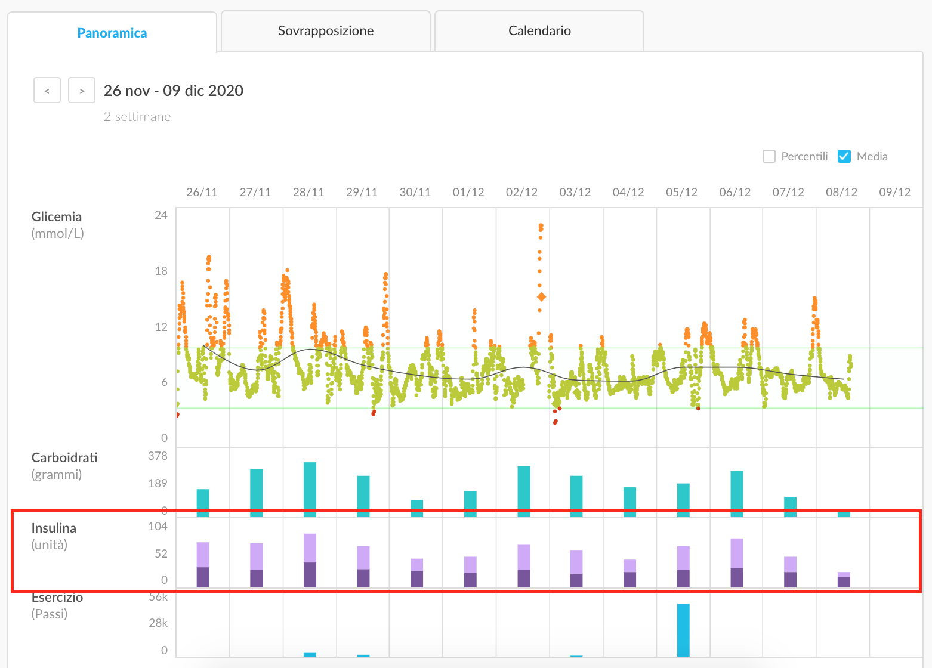Click the 2 settimane period label
This screenshot has width=932, height=668.
(x=137, y=117)
